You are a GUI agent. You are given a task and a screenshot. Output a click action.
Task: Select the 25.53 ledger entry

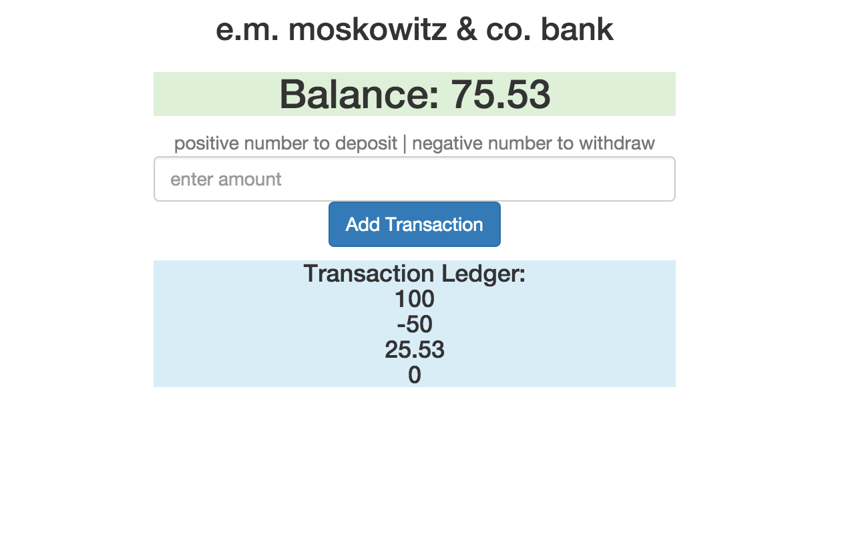point(414,350)
